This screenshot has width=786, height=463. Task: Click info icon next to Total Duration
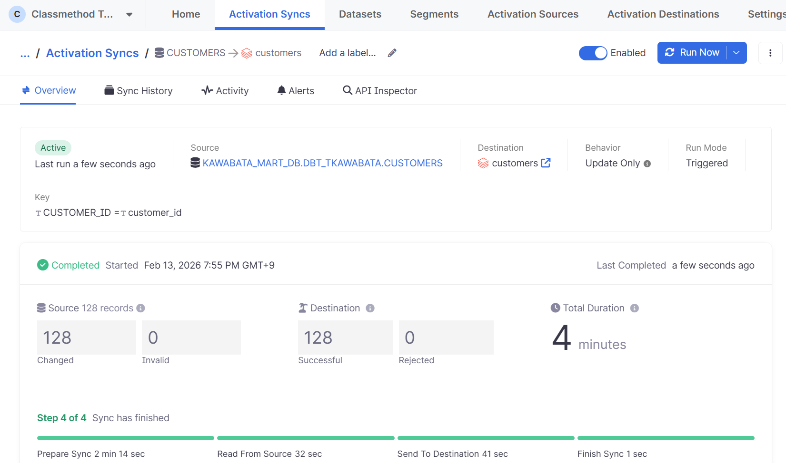pyautogui.click(x=634, y=308)
